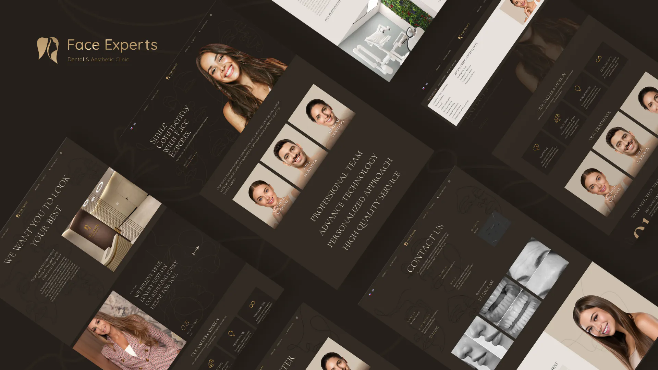Select English flag on services menu page
658x370 pixels.
pyautogui.click(x=427, y=84)
